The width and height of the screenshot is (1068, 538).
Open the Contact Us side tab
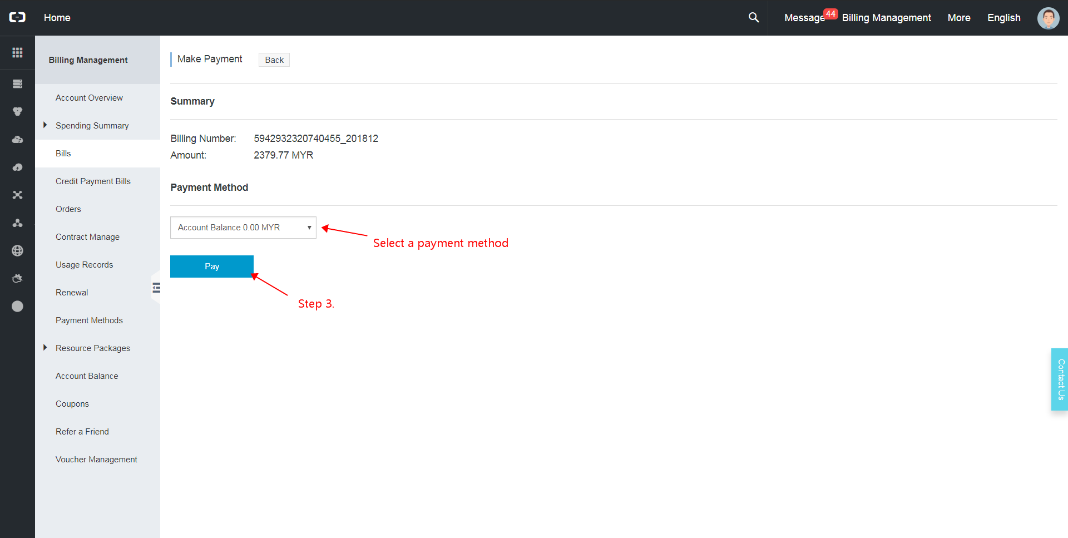click(x=1060, y=379)
